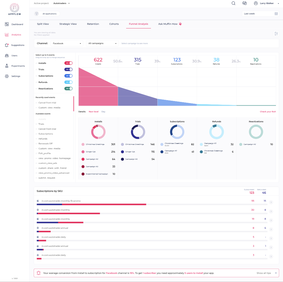The height and width of the screenshot is (282, 283).
Task: Disable the Reactivations event switch
Action: [68, 89]
